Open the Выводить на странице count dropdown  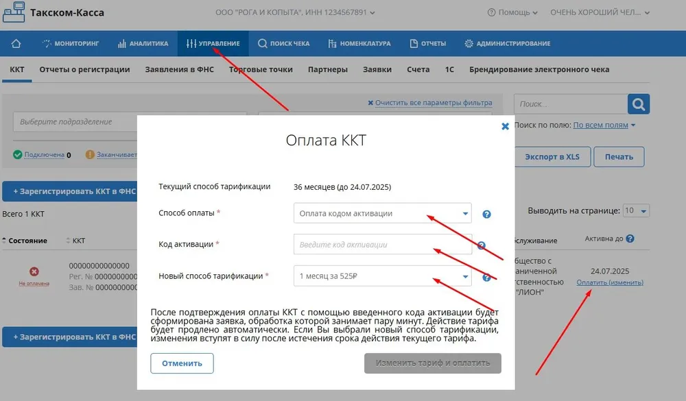[637, 210]
